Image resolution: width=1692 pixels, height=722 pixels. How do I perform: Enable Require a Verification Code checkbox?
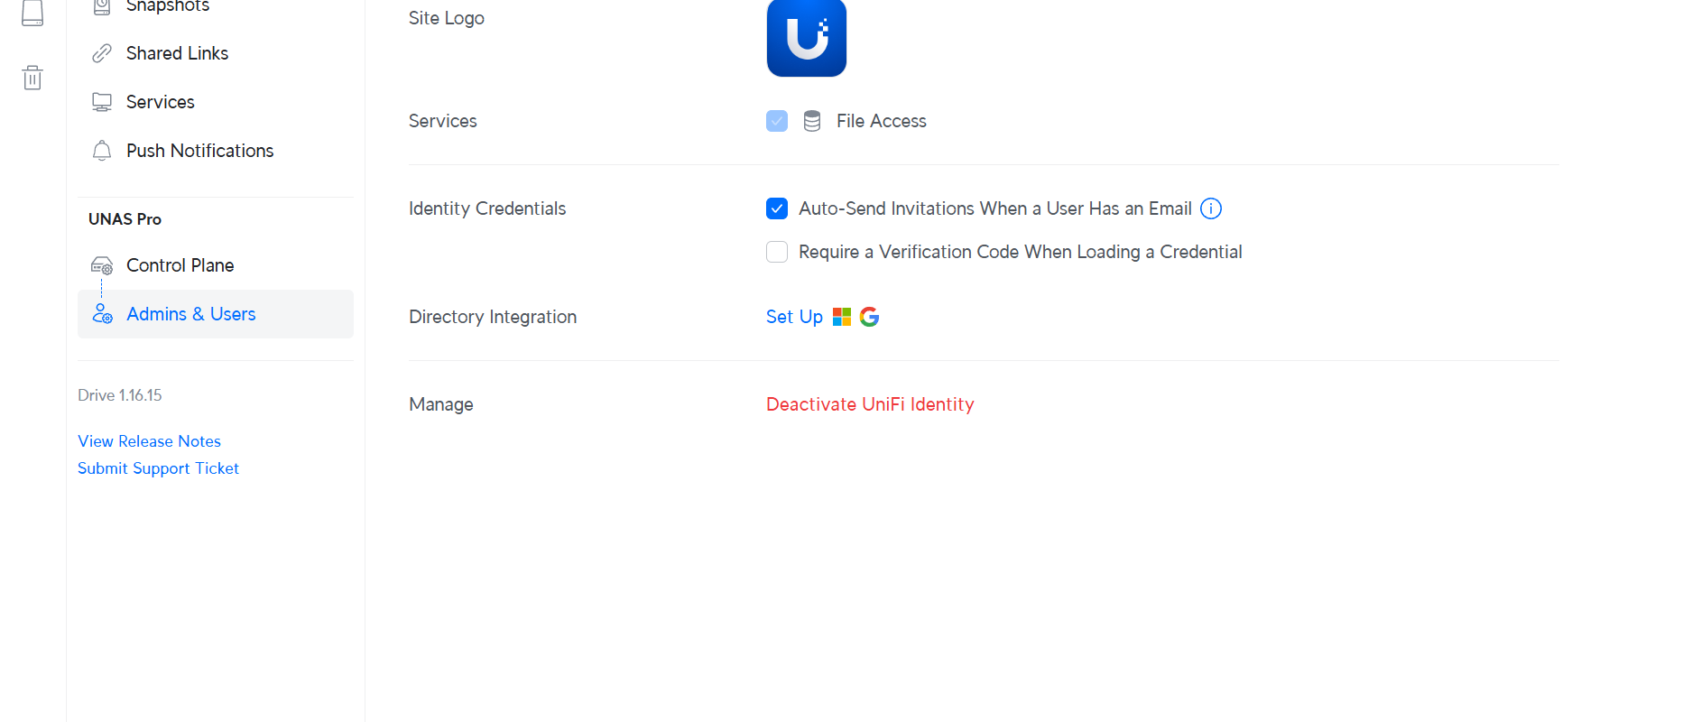(x=777, y=252)
